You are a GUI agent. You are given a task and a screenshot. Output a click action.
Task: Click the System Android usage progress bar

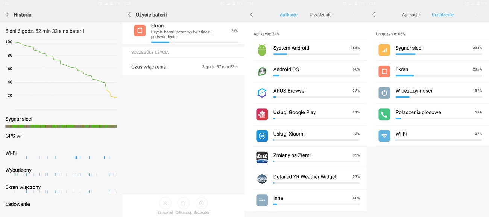pyautogui.click(x=316, y=54)
